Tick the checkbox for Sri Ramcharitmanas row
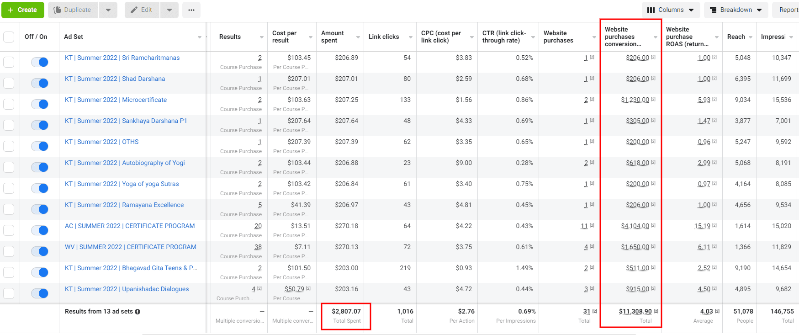The width and height of the screenshot is (799, 335). tap(9, 62)
